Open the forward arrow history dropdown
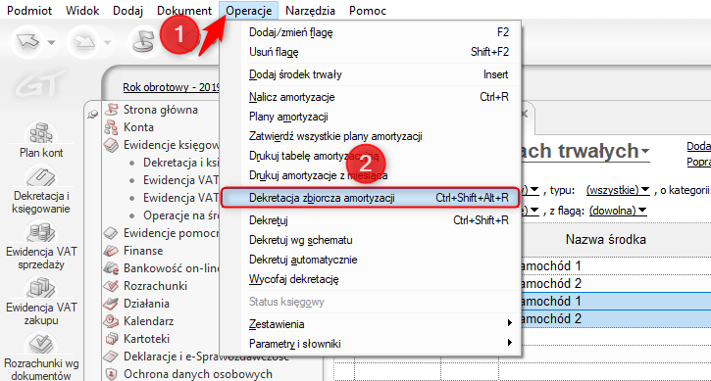 (107, 42)
